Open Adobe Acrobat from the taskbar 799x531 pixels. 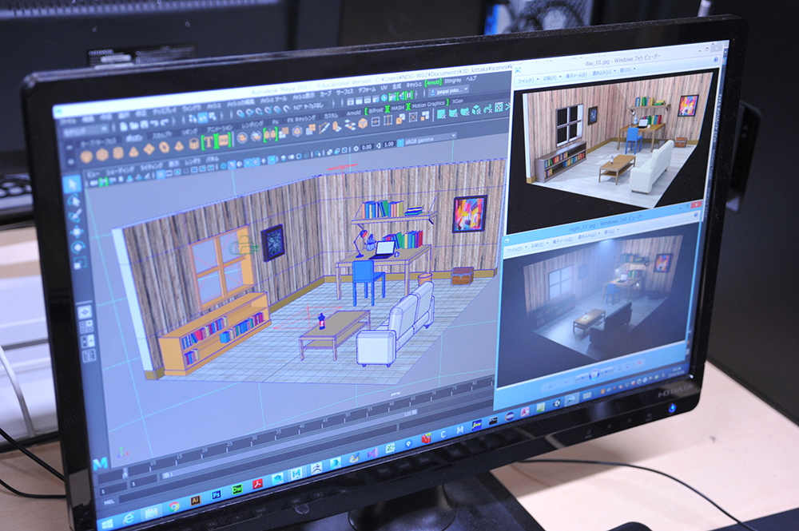coord(258,483)
